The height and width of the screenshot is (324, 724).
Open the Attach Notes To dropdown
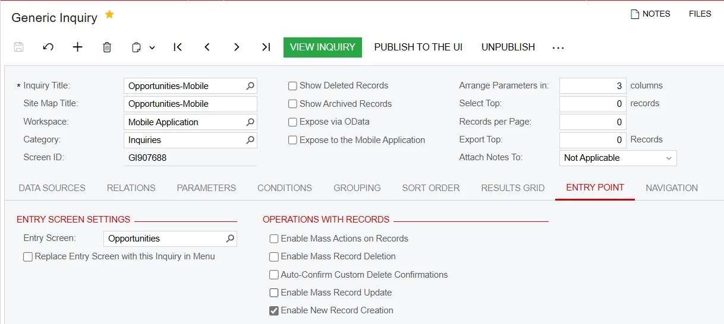[618, 158]
